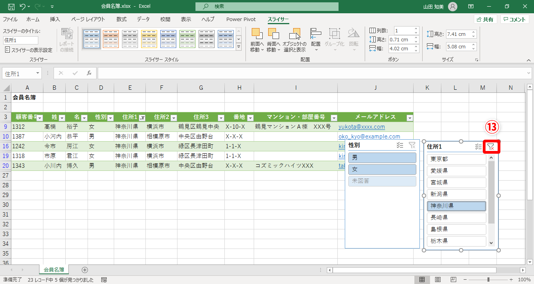
Task: Select 女 in the 性別 slicer
Action: tap(382, 169)
